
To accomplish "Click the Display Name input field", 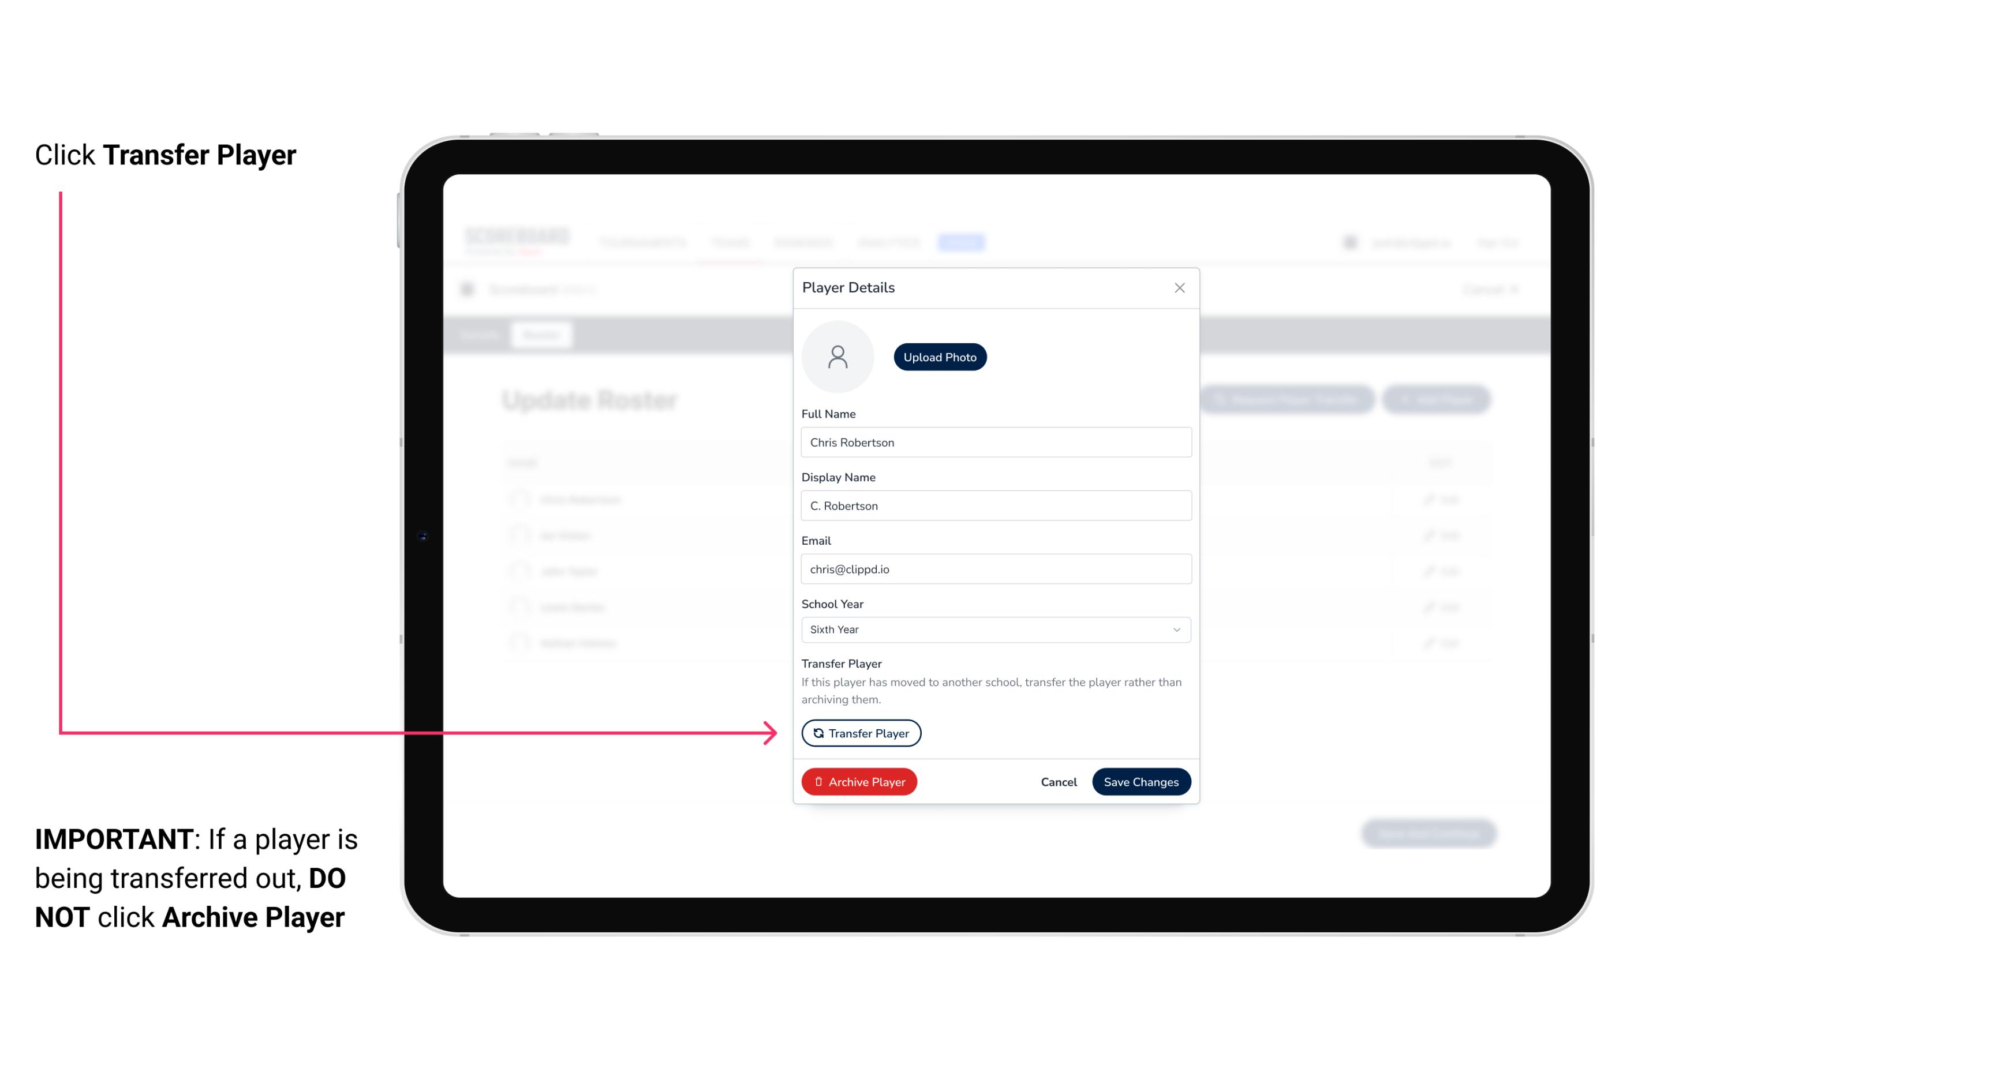I will [994, 505].
